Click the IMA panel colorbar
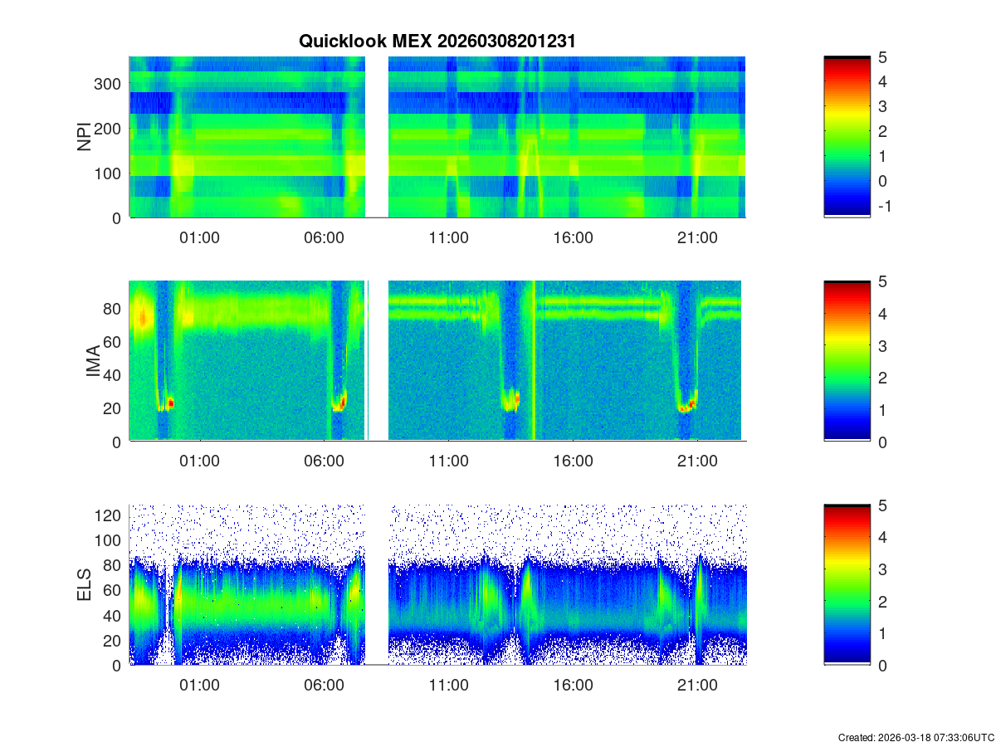 pyautogui.click(x=847, y=361)
